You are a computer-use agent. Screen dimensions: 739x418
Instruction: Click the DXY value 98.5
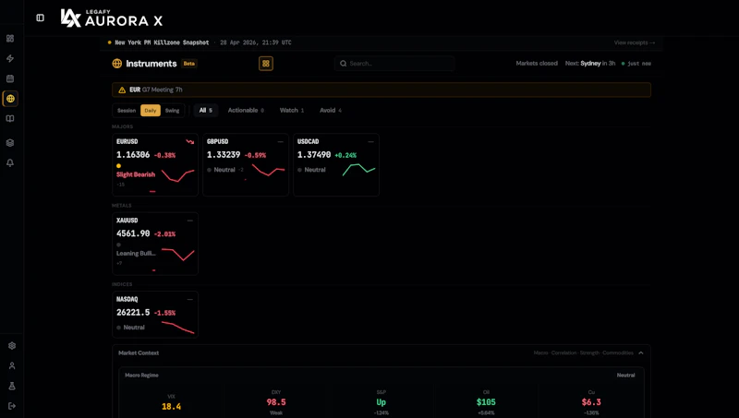tap(276, 402)
